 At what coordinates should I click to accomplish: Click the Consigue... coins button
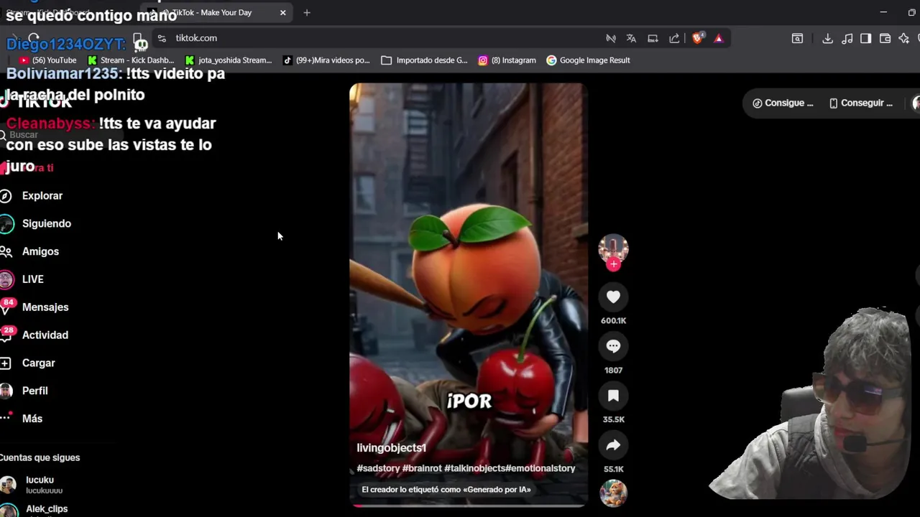click(783, 103)
